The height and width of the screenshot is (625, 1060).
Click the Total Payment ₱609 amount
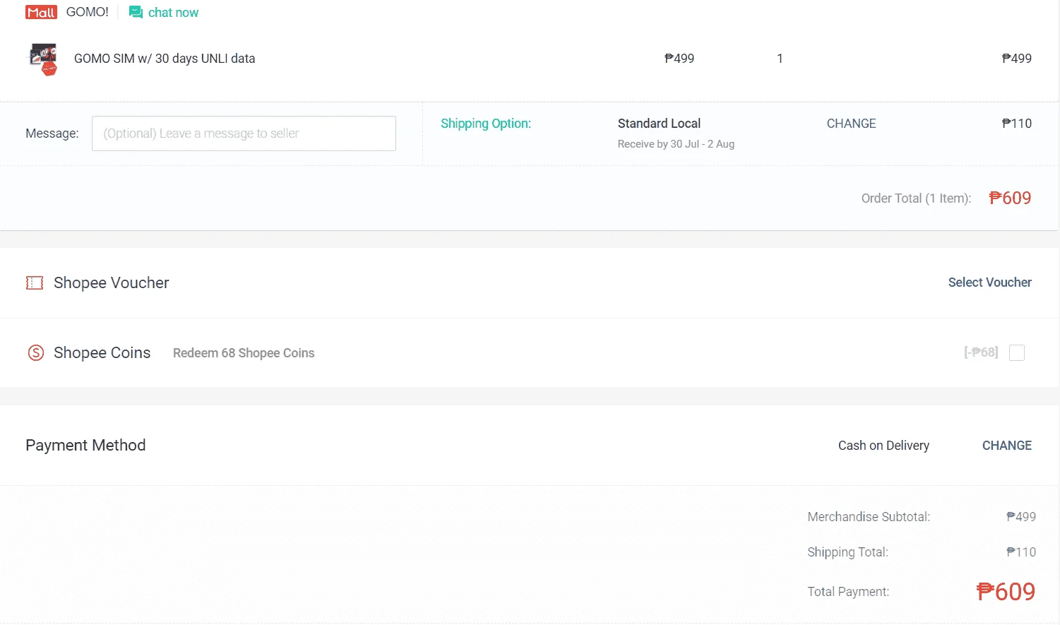click(1006, 592)
